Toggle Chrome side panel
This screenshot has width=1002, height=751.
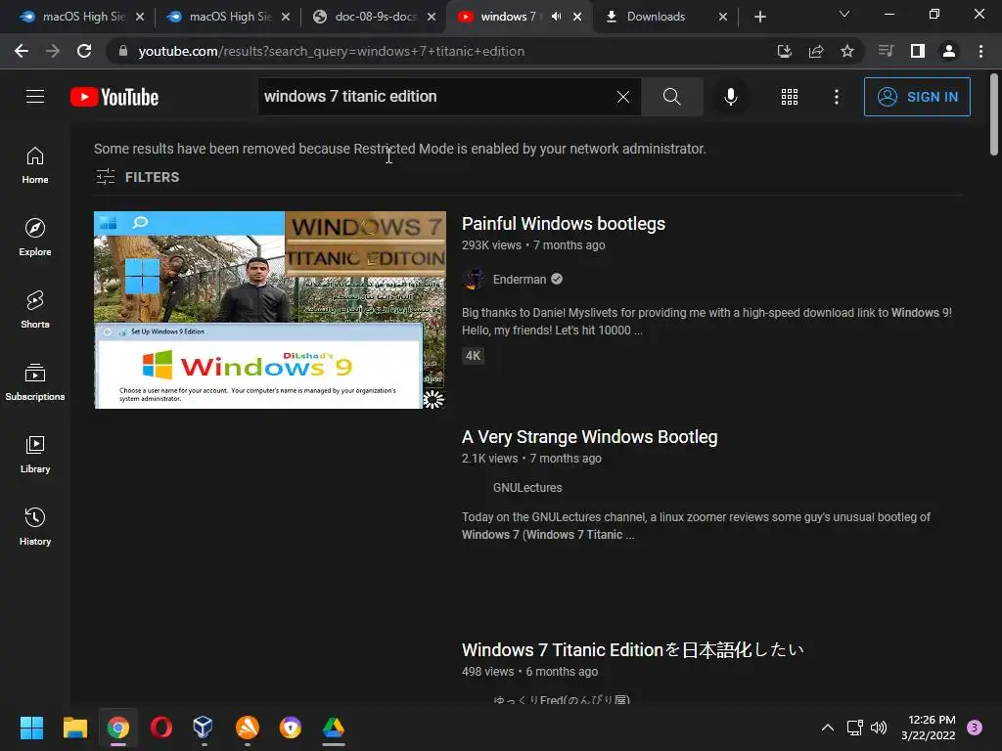coord(918,51)
